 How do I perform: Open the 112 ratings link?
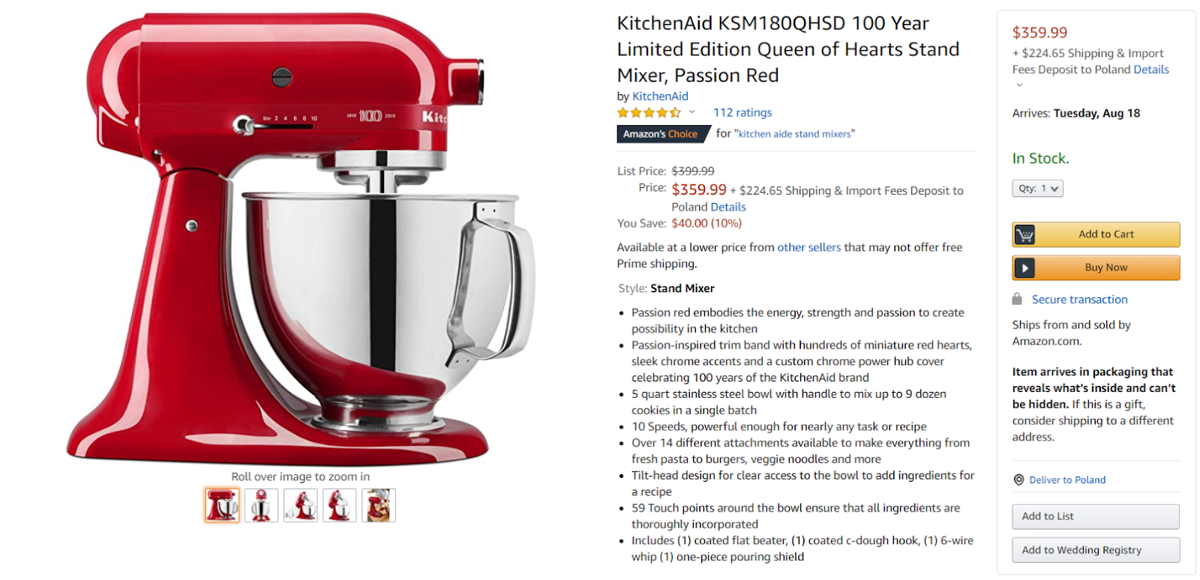pyautogui.click(x=742, y=112)
